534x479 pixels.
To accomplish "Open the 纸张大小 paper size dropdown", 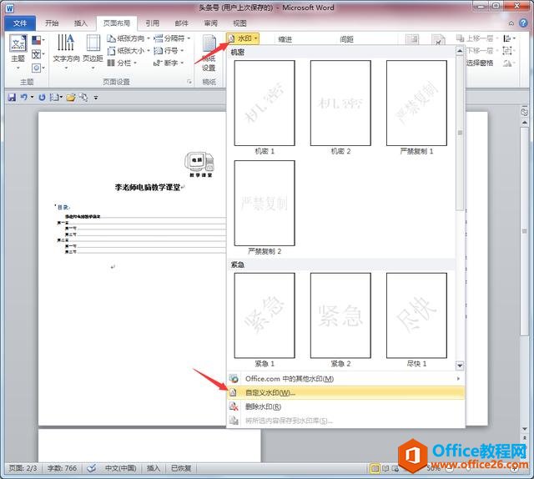I will (128, 51).
